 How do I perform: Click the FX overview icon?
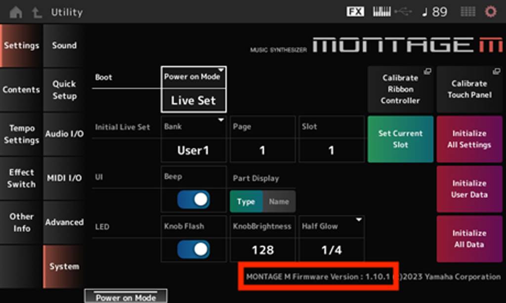pyautogui.click(x=357, y=11)
